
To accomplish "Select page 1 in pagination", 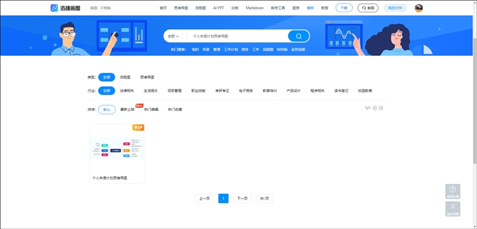I will click(223, 199).
